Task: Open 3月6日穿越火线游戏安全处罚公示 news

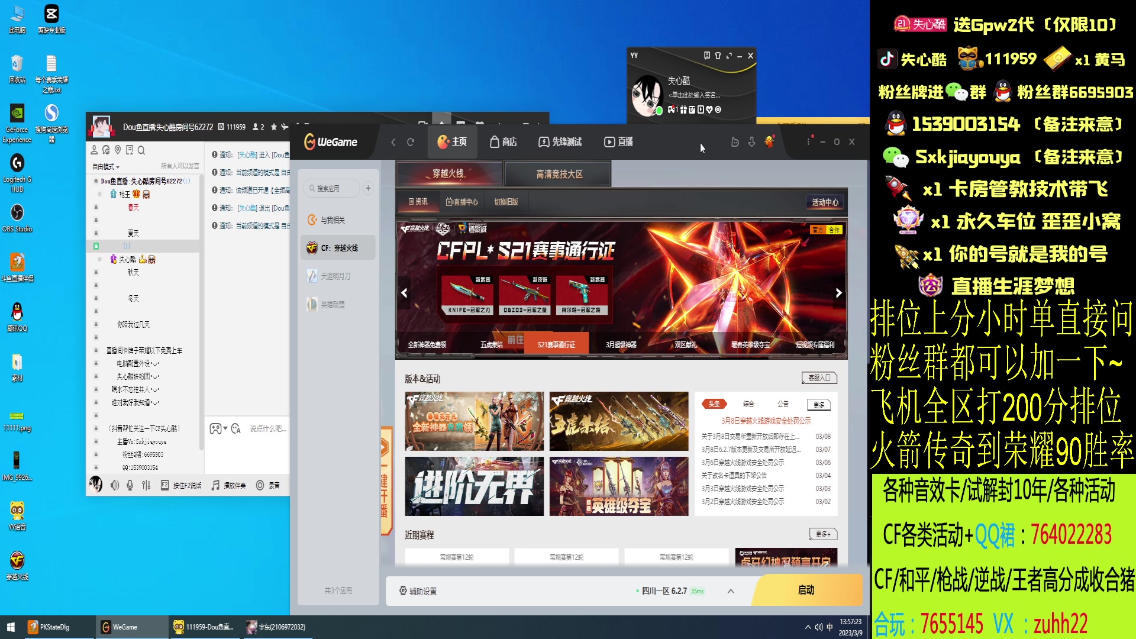Action: [743, 462]
